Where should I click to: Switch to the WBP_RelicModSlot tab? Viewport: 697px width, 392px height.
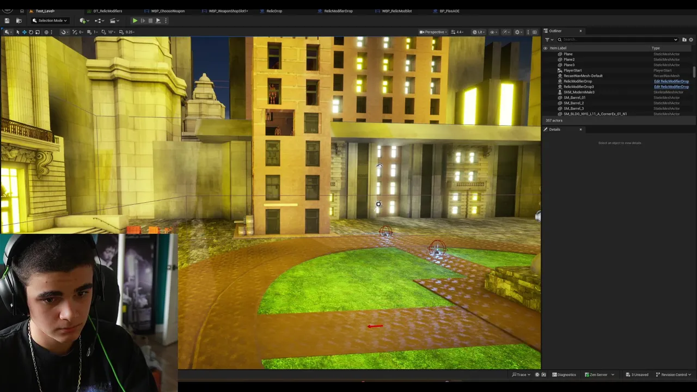(396, 11)
